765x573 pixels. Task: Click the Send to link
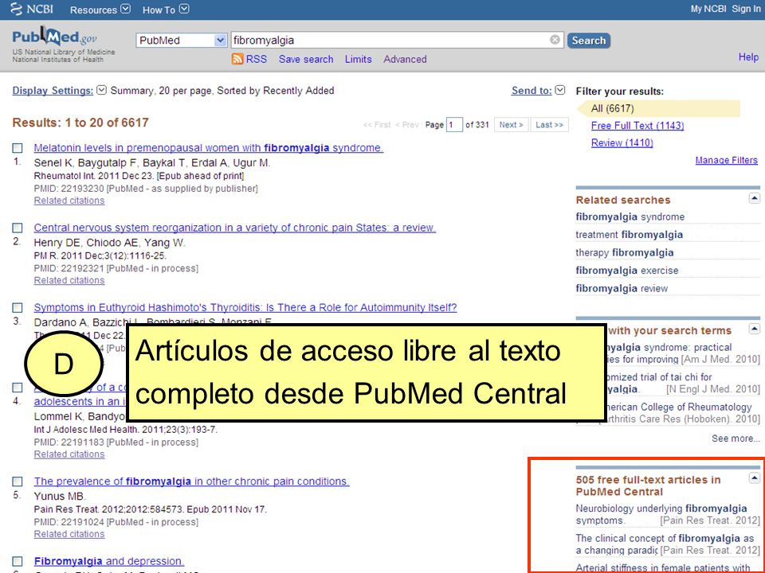tap(532, 91)
